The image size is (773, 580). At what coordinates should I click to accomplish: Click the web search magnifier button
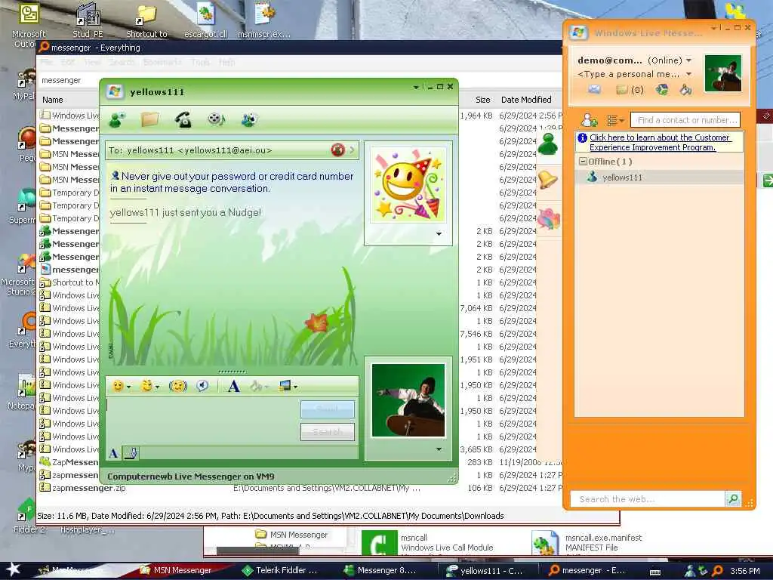(x=733, y=499)
